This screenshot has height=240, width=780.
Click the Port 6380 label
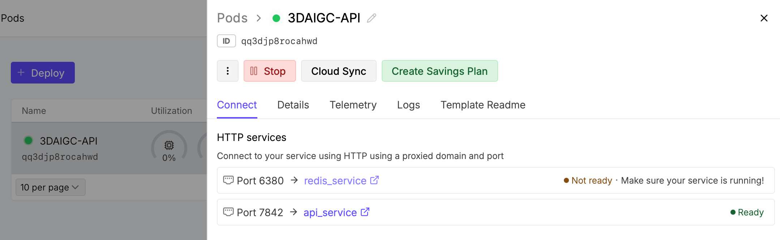pos(260,181)
